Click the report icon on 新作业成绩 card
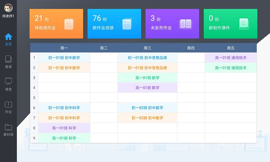 pos(127,24)
